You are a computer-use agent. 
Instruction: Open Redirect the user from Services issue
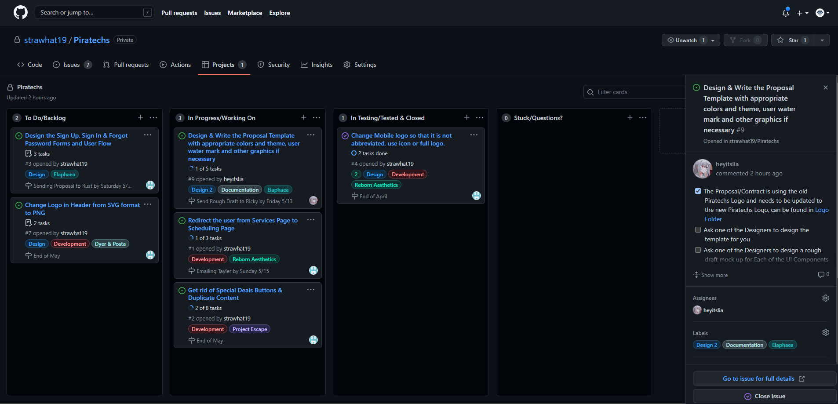click(x=243, y=224)
